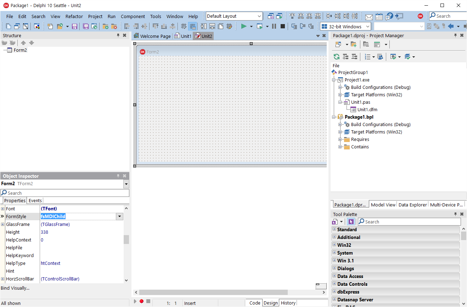Click the Structure panel up arrow icon
The height and width of the screenshot is (307, 467).
point(23,43)
